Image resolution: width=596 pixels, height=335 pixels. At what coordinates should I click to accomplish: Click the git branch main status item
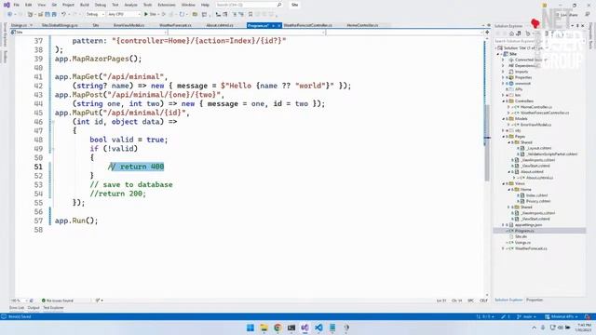pyautogui.click(x=526, y=316)
